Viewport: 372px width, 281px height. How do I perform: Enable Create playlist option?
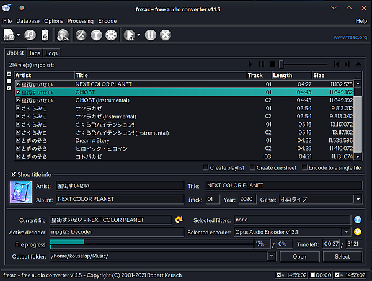coord(206,167)
